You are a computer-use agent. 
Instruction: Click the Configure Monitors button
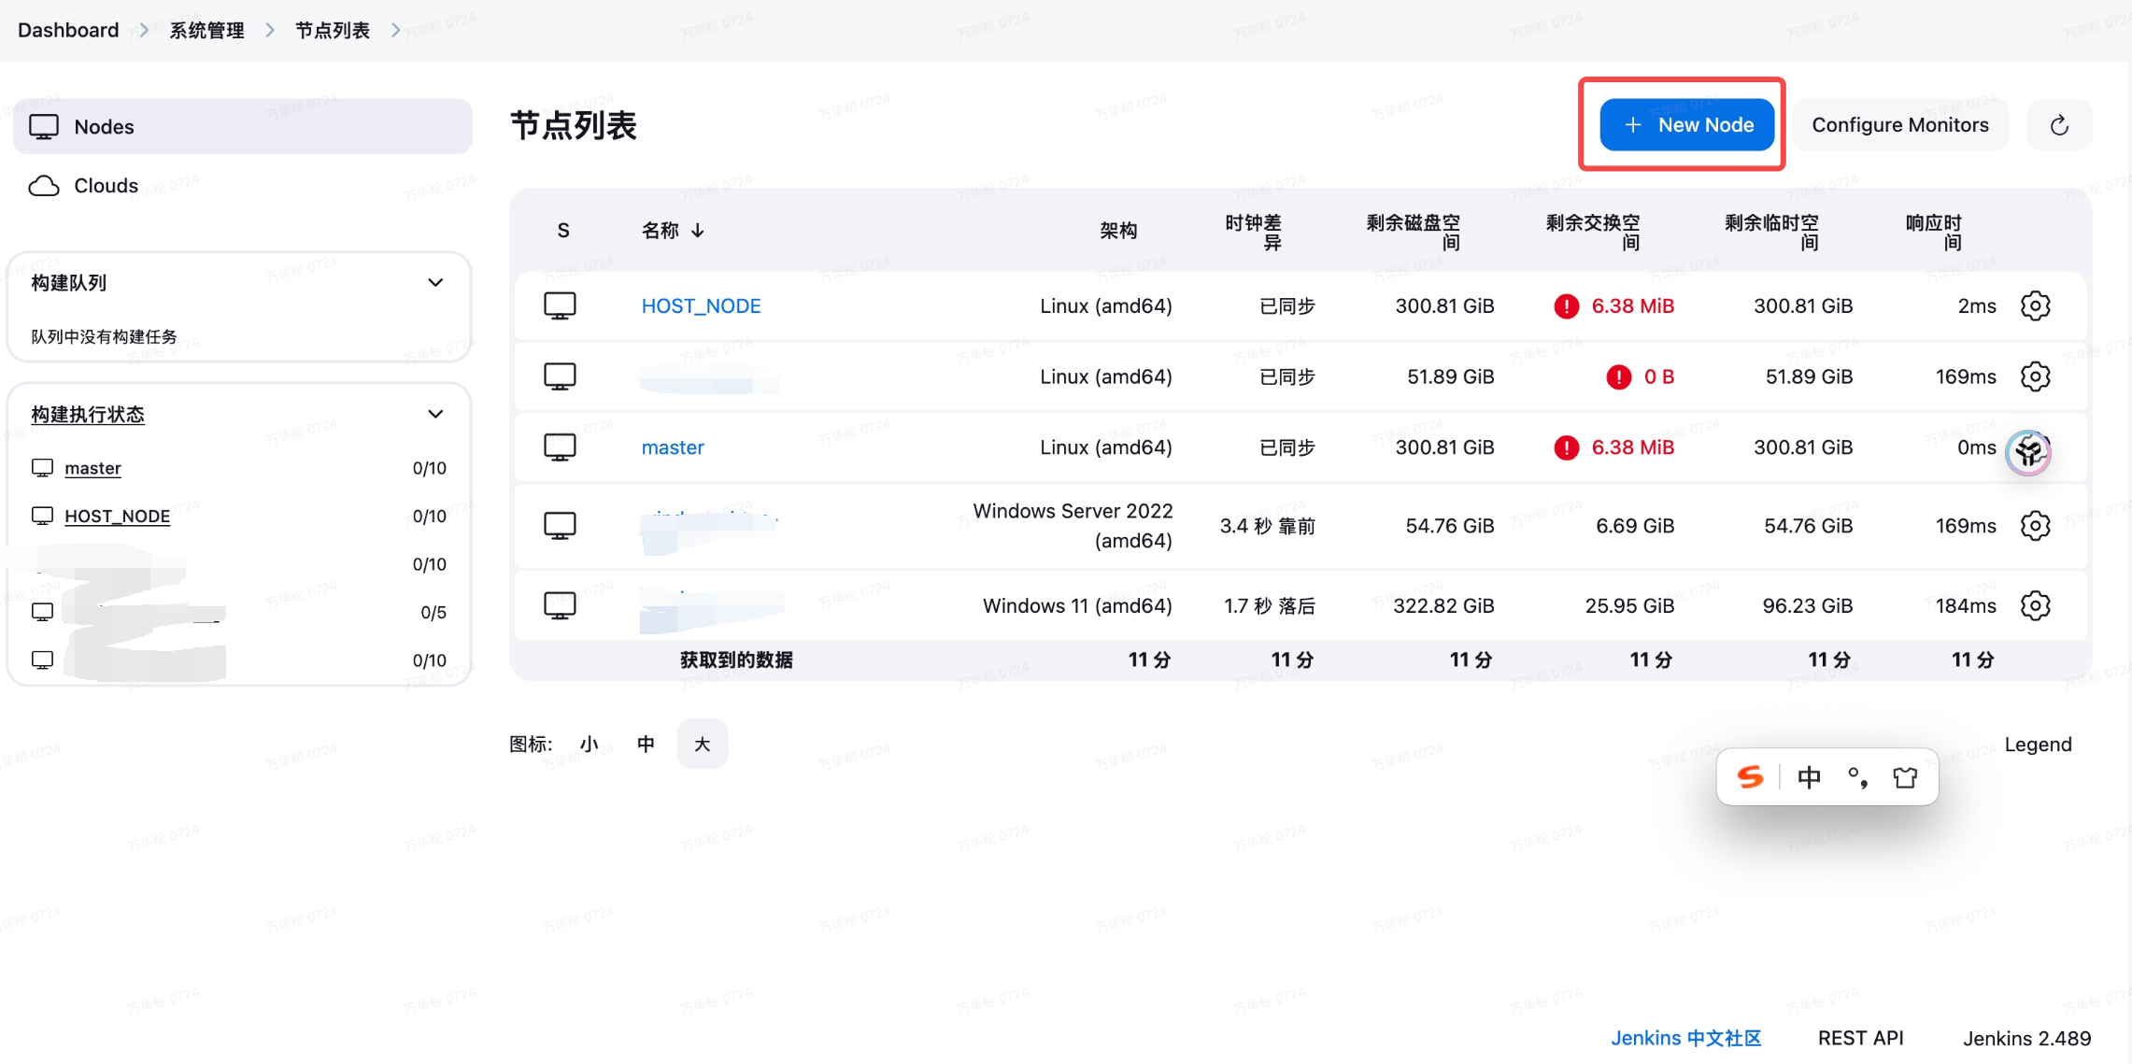pyautogui.click(x=1899, y=125)
